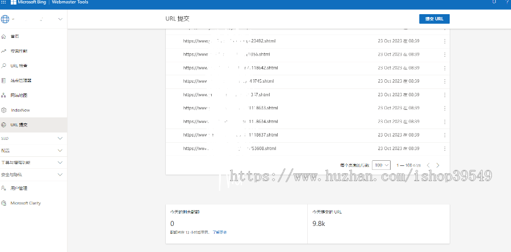Click the URL 提交 page heading
511x252 pixels.
pyautogui.click(x=177, y=19)
